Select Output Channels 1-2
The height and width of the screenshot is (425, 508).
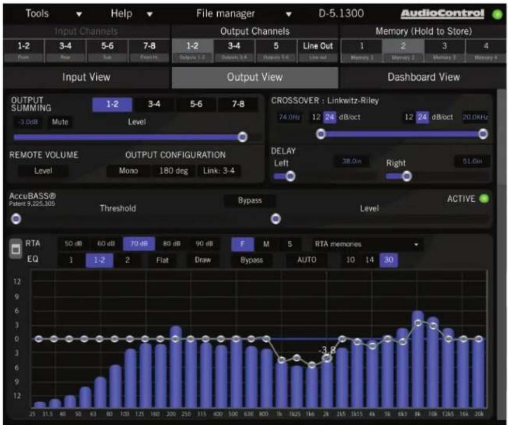(193, 50)
